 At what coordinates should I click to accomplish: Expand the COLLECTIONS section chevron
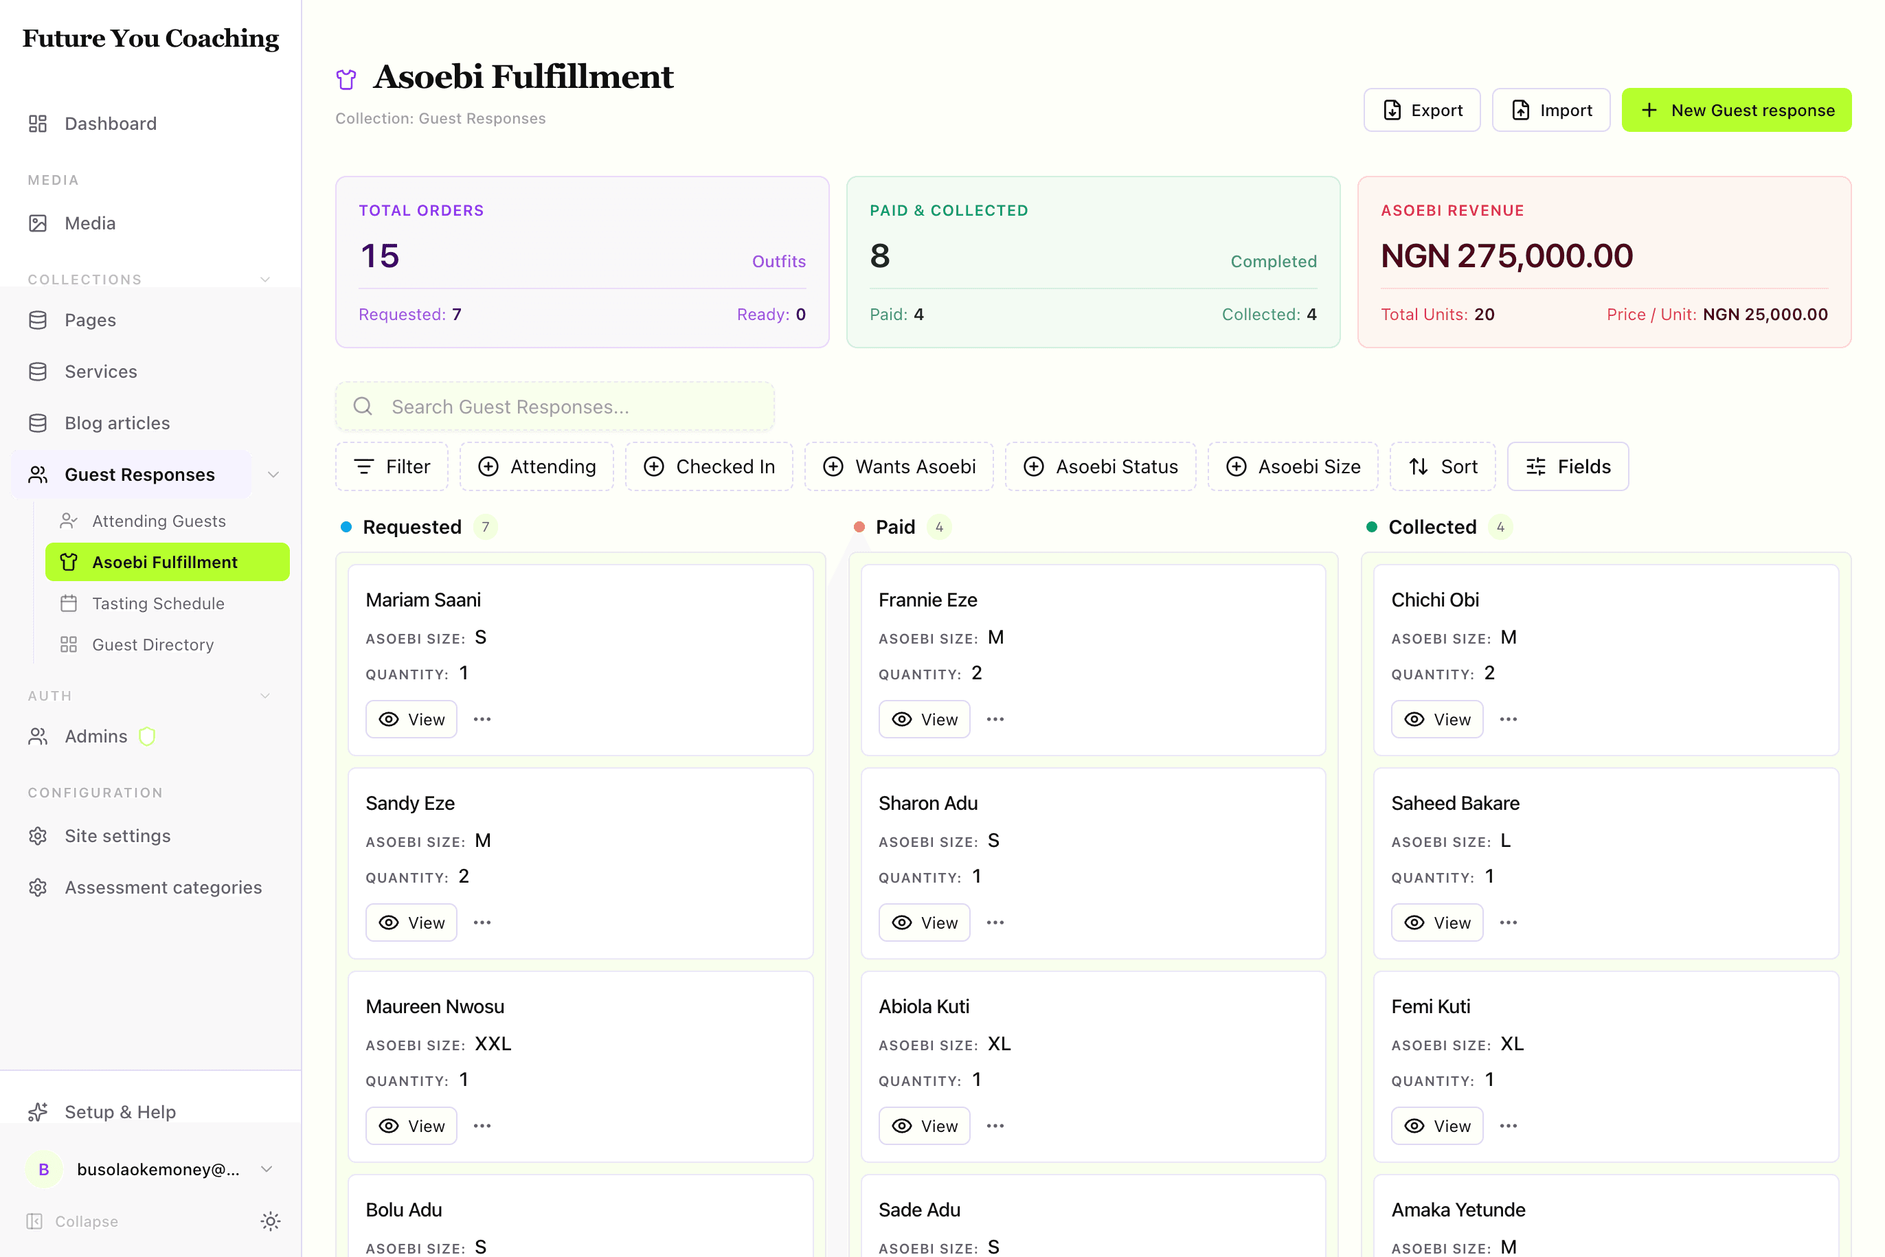265,279
